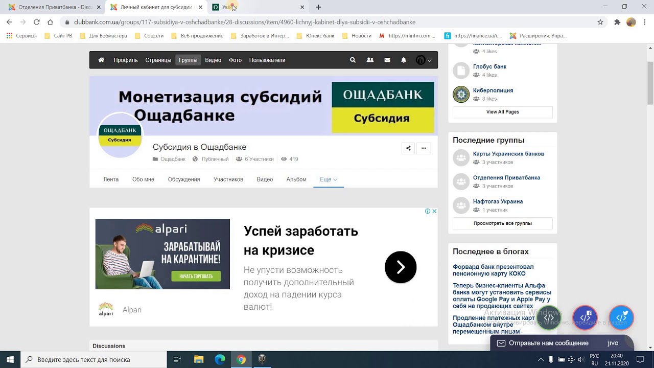The width and height of the screenshot is (654, 368).
Task: Click View All Pages button
Action: click(x=503, y=112)
